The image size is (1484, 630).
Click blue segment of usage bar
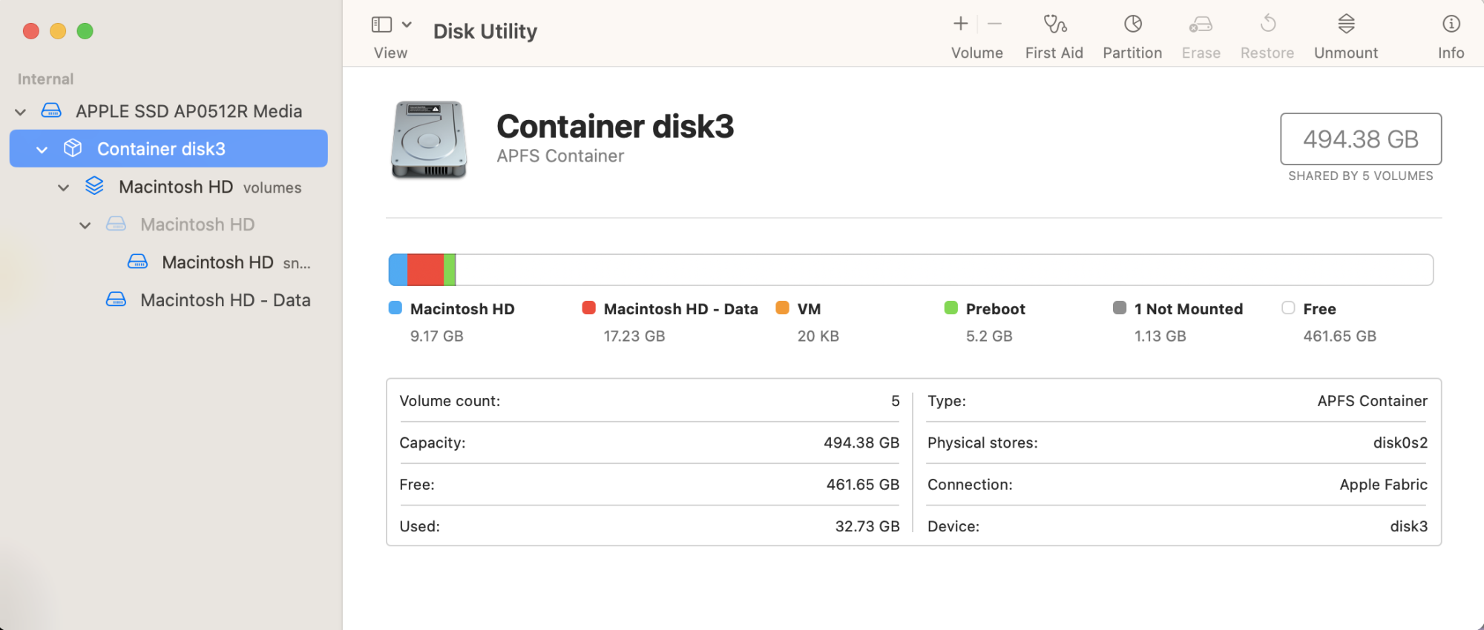(x=398, y=270)
